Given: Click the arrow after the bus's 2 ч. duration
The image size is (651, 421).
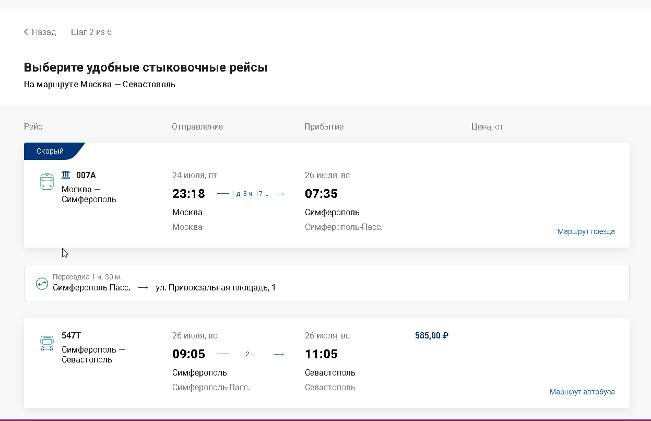Looking at the screenshot, I should click(279, 354).
